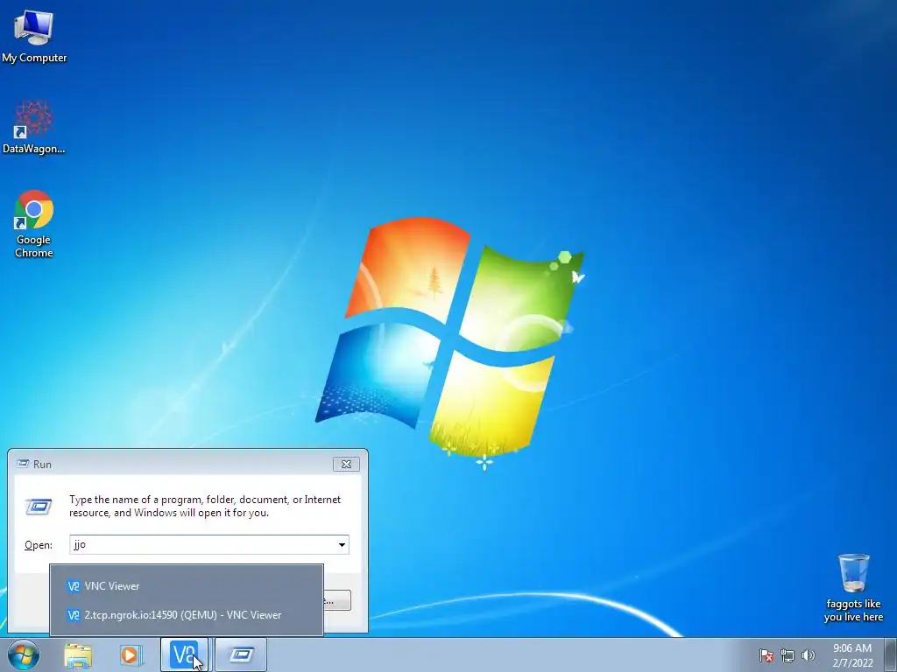Select the Recycle Bin desktop icon
897x672 pixels.
(x=853, y=587)
